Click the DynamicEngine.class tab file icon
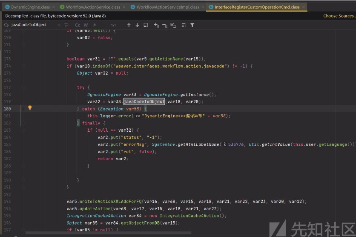The image size is (356, 237). coord(7,7)
